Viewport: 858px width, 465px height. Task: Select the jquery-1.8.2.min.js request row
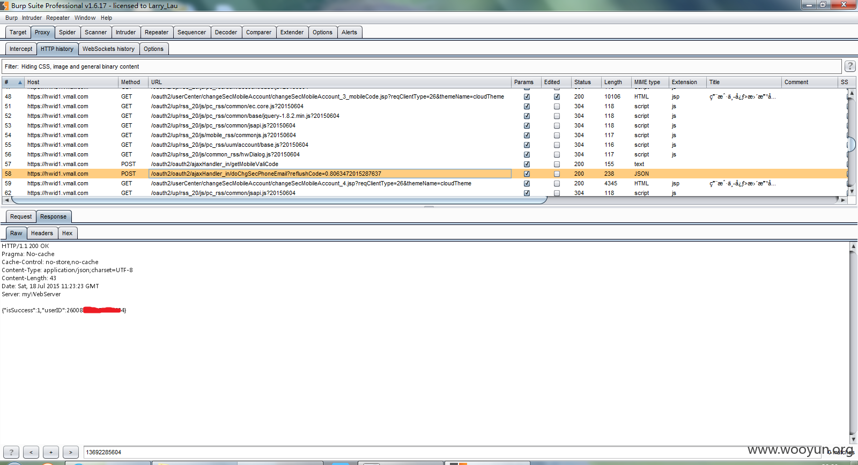(424, 116)
